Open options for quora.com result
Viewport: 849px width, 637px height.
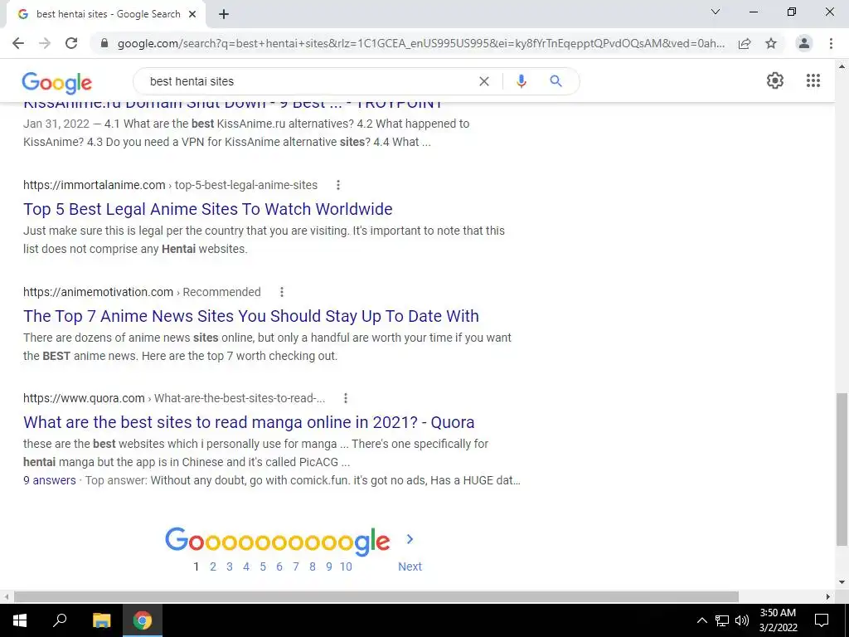coord(346,399)
